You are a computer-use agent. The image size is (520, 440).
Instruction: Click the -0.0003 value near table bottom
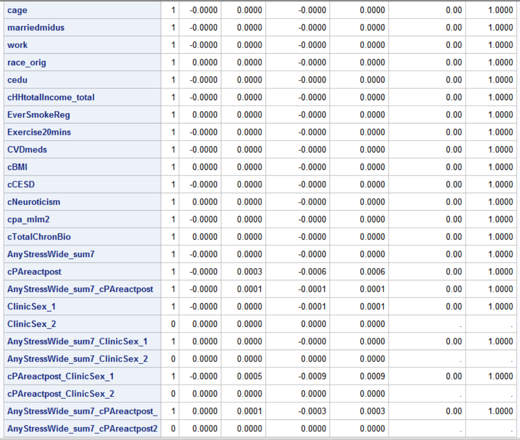coord(312,411)
